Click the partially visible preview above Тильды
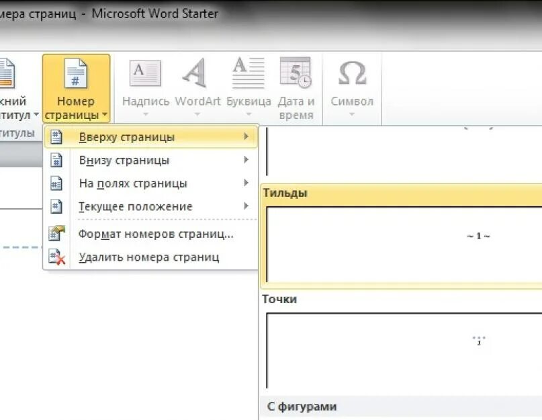The height and width of the screenshot is (420, 542). tap(404, 151)
